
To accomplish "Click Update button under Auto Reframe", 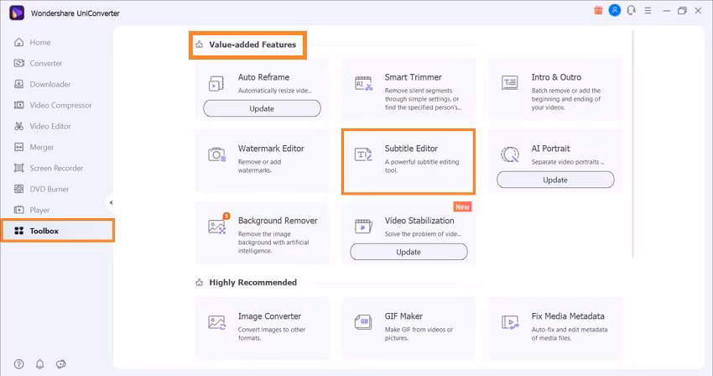I will pyautogui.click(x=262, y=108).
